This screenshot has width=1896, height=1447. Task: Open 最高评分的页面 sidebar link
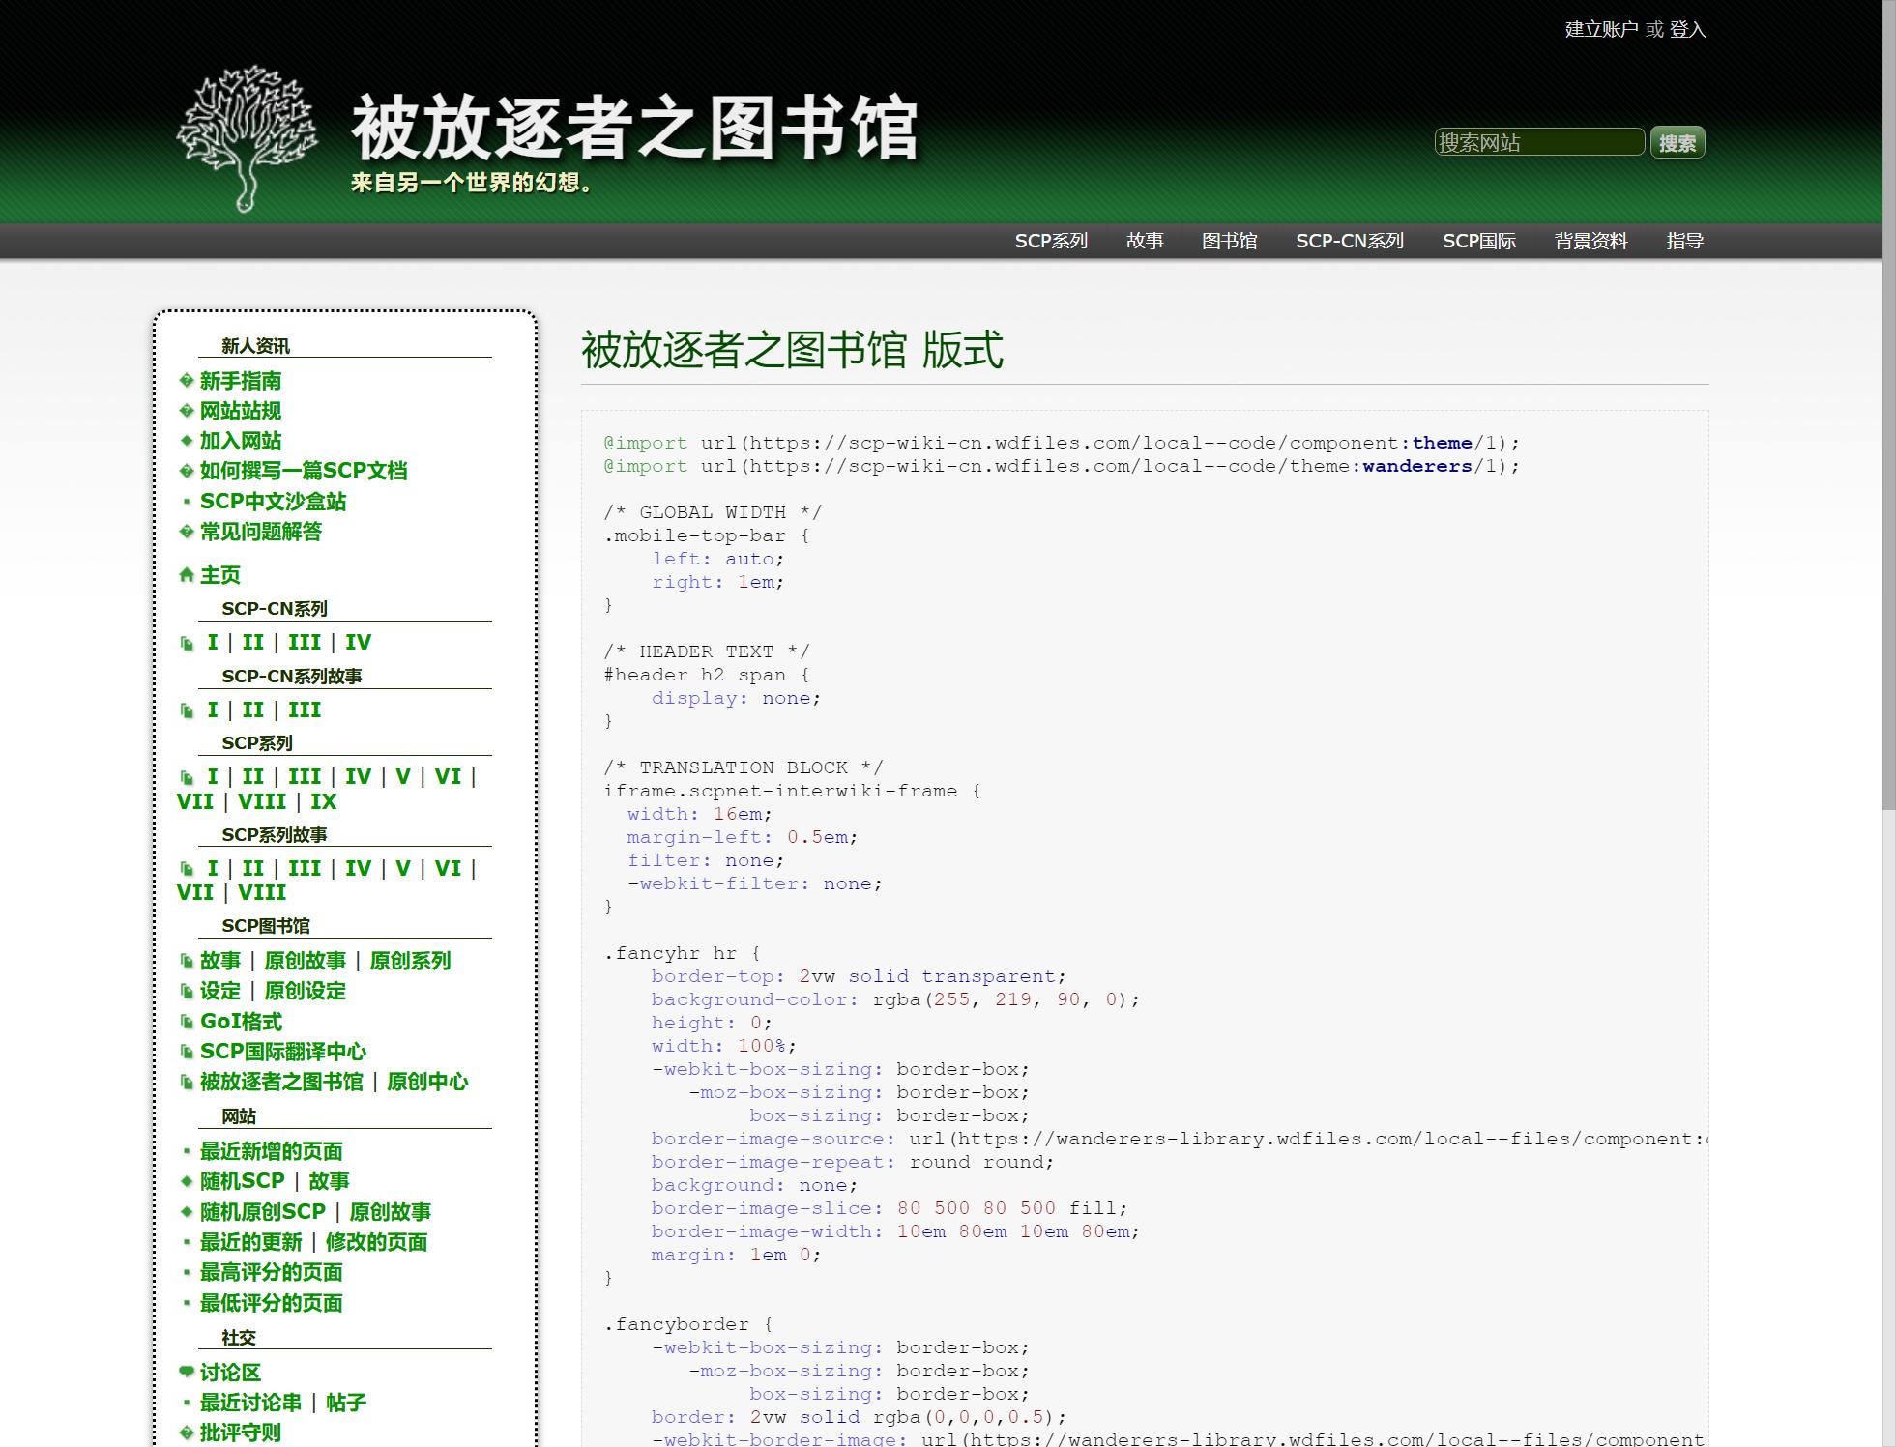coord(271,1272)
